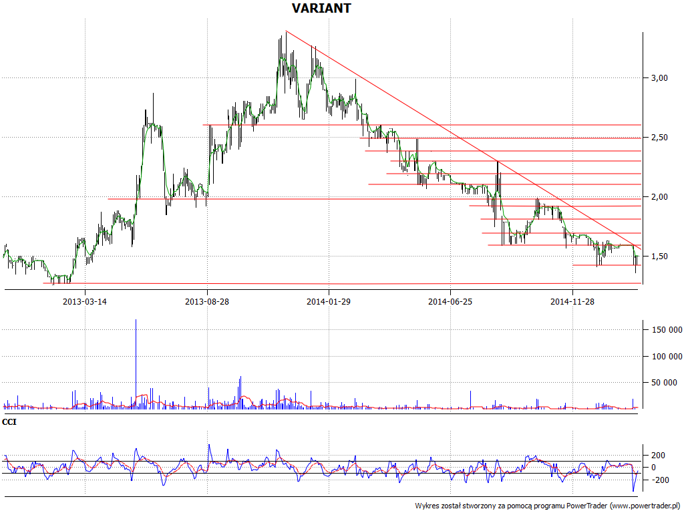Viewport: 684px width, 513px height.
Task: Click the 100 000 volume axis label
Action: tap(667, 357)
